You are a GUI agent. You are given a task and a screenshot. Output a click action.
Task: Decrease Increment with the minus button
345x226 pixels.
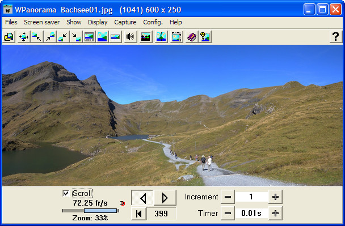tap(228, 197)
